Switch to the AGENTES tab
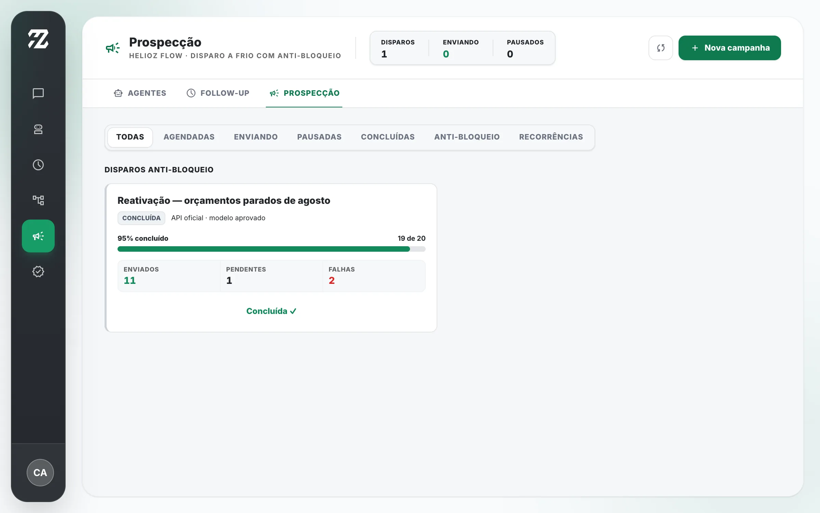Screen dimensions: 820x513 pos(140,93)
